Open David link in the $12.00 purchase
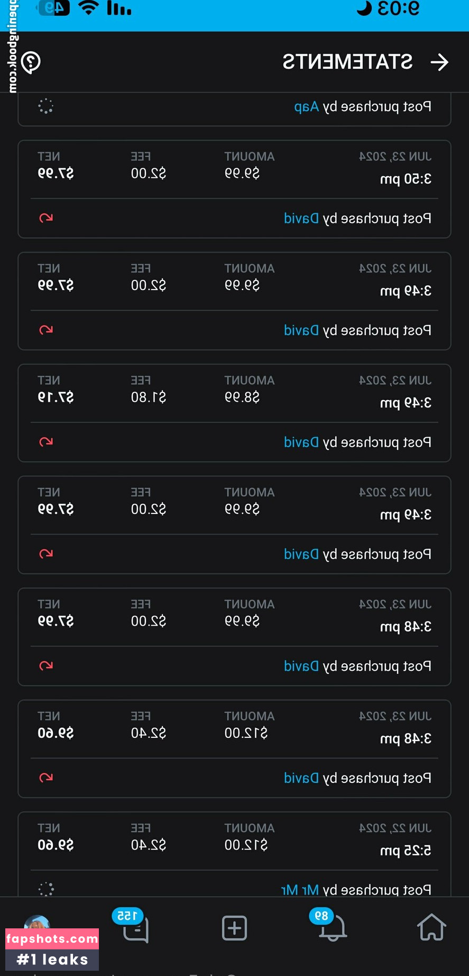Image resolution: width=469 pixels, height=976 pixels. point(301,778)
